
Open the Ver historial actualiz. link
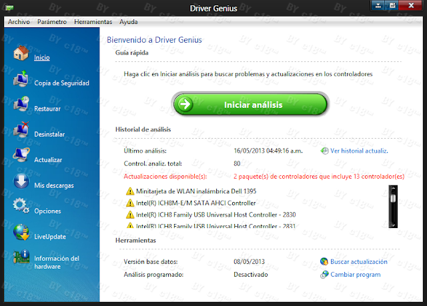coord(359,151)
